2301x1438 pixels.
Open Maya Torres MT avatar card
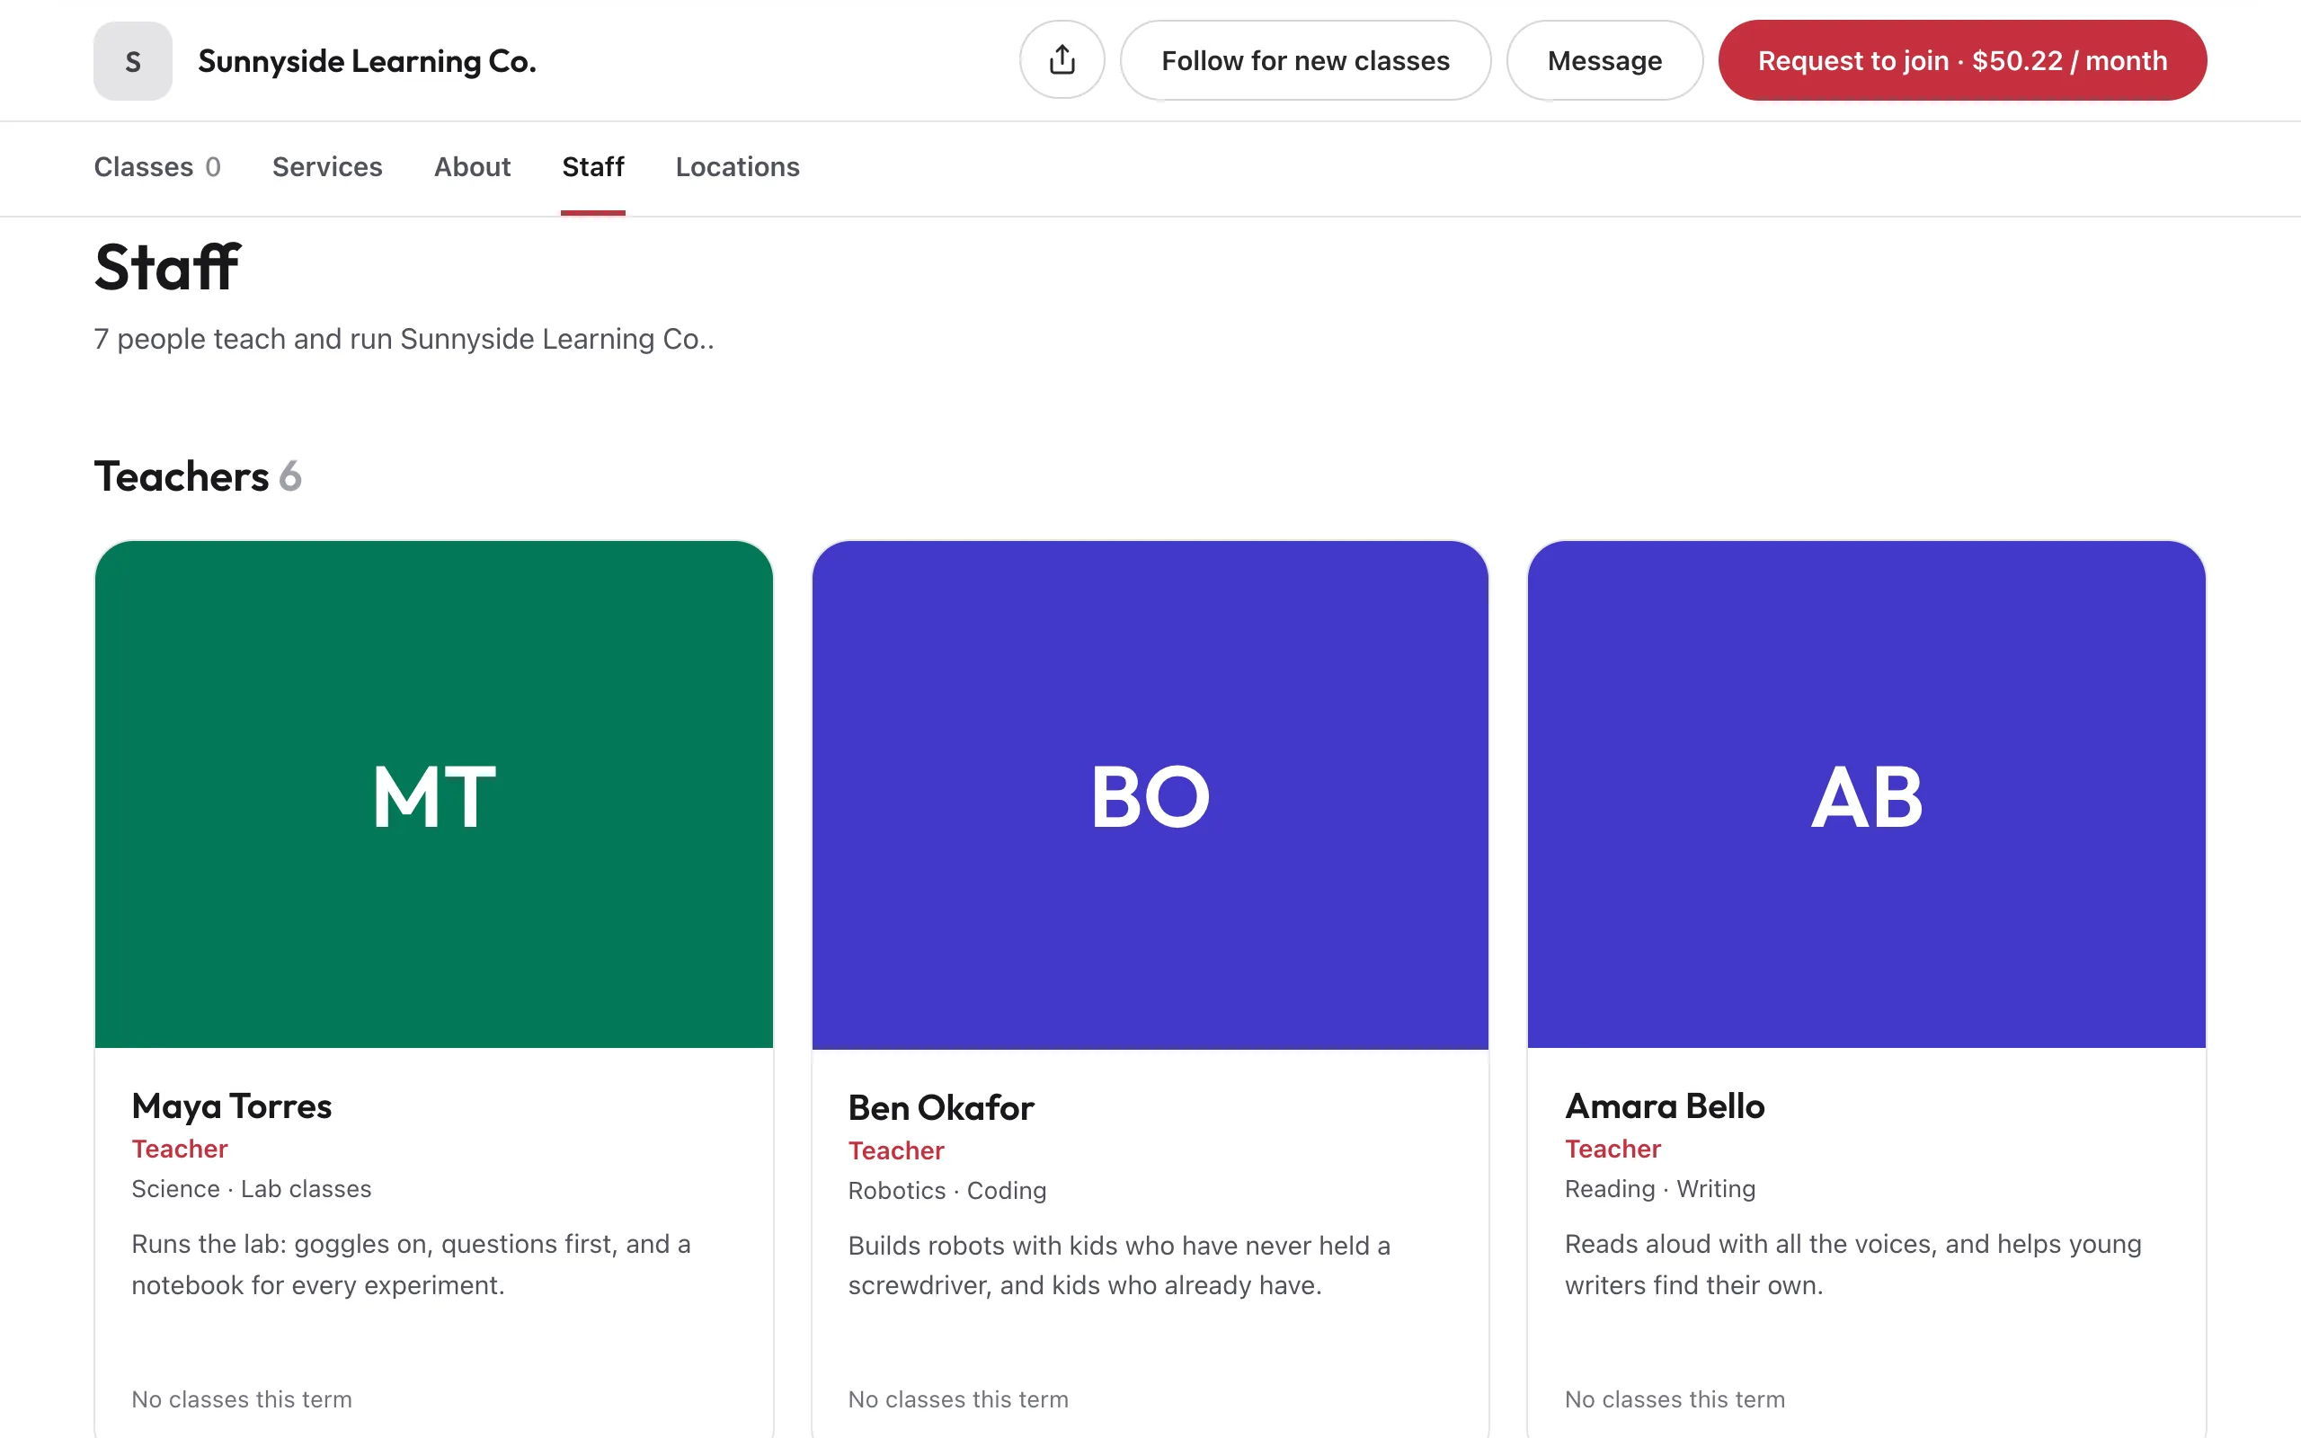(x=433, y=795)
